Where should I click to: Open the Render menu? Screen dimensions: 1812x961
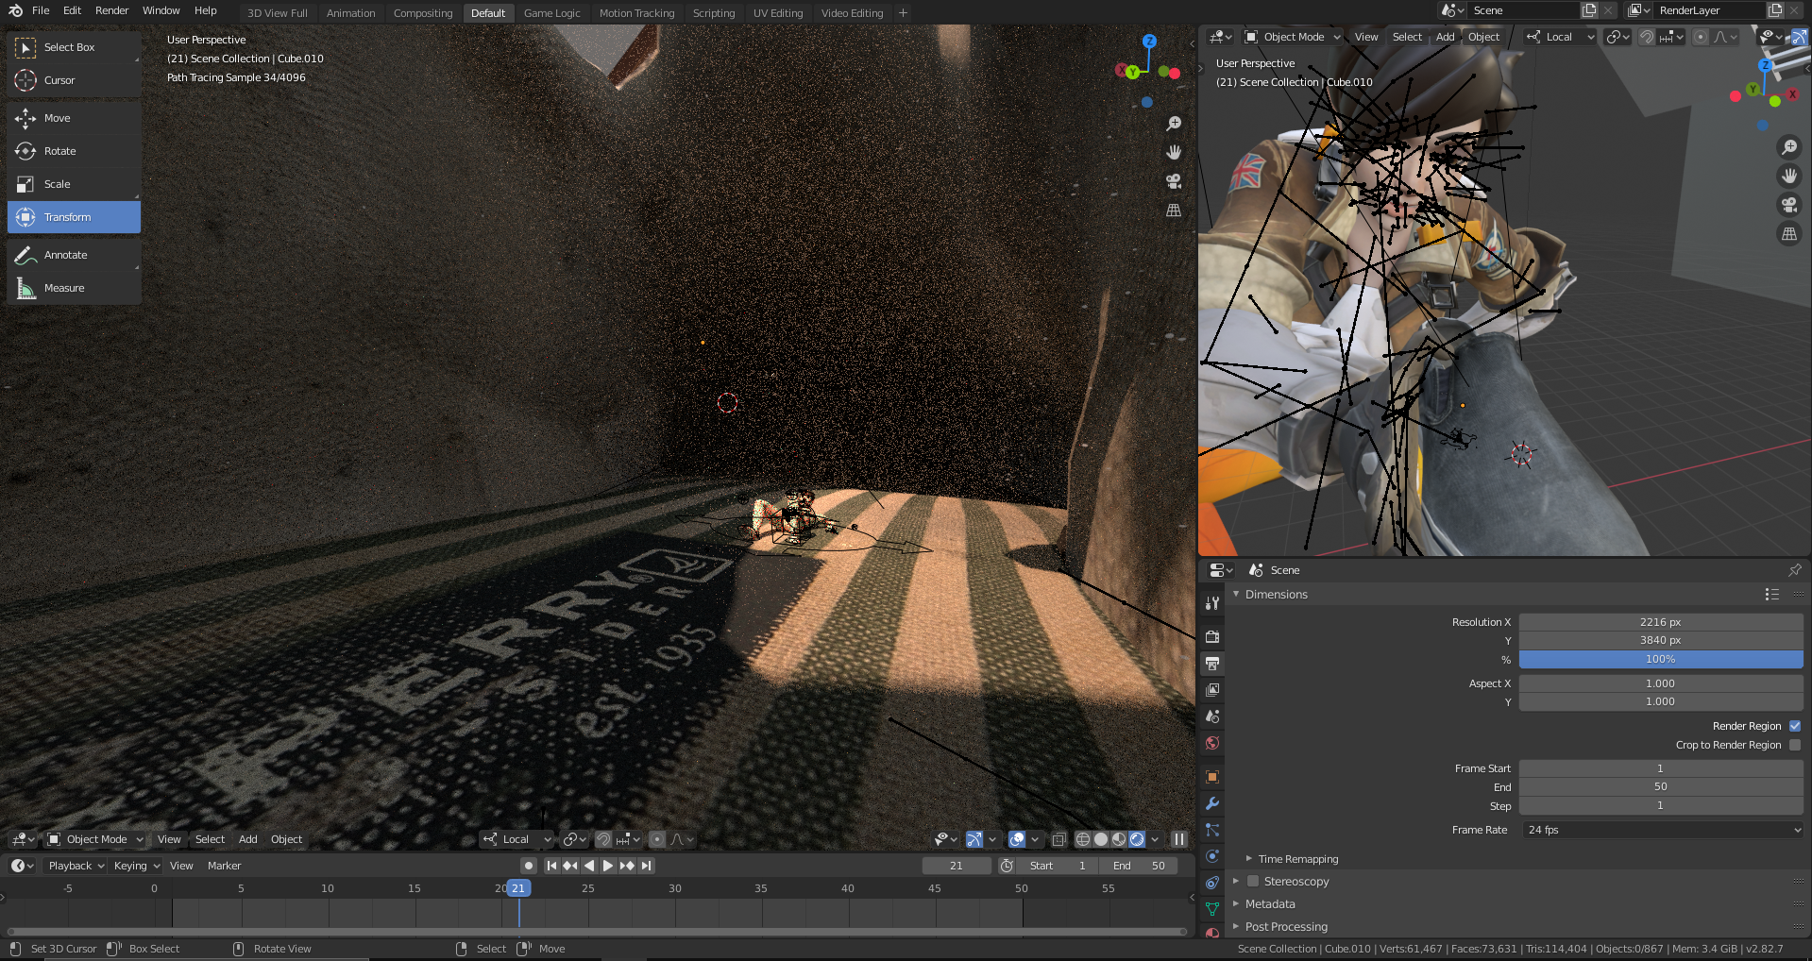coord(111,10)
